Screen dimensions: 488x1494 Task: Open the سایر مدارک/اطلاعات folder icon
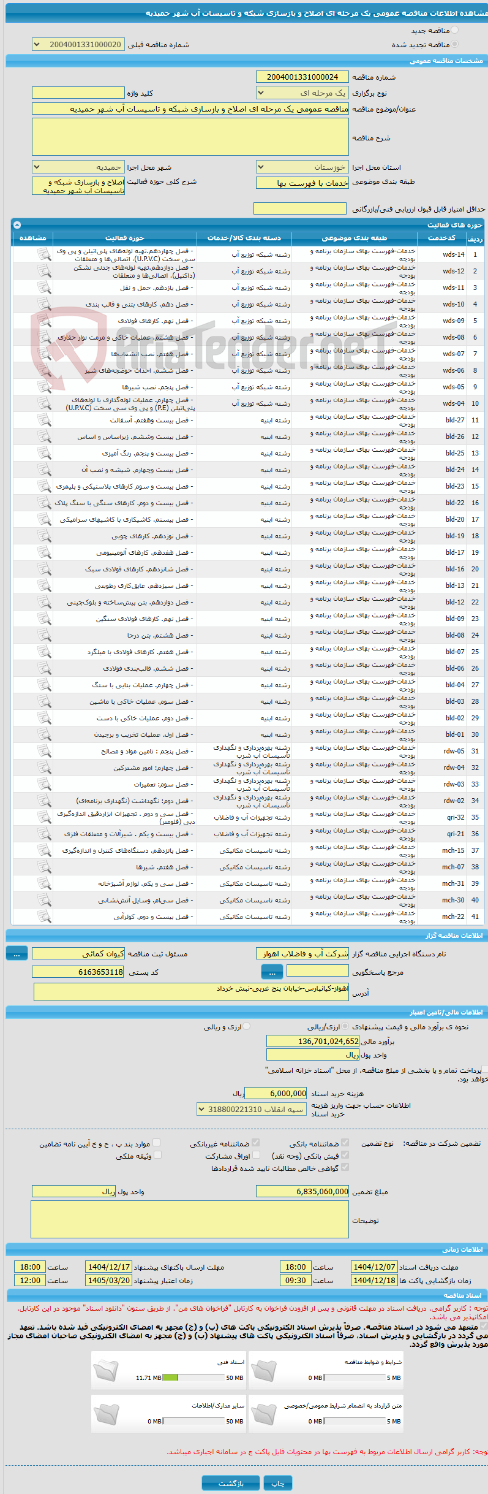[106, 1414]
